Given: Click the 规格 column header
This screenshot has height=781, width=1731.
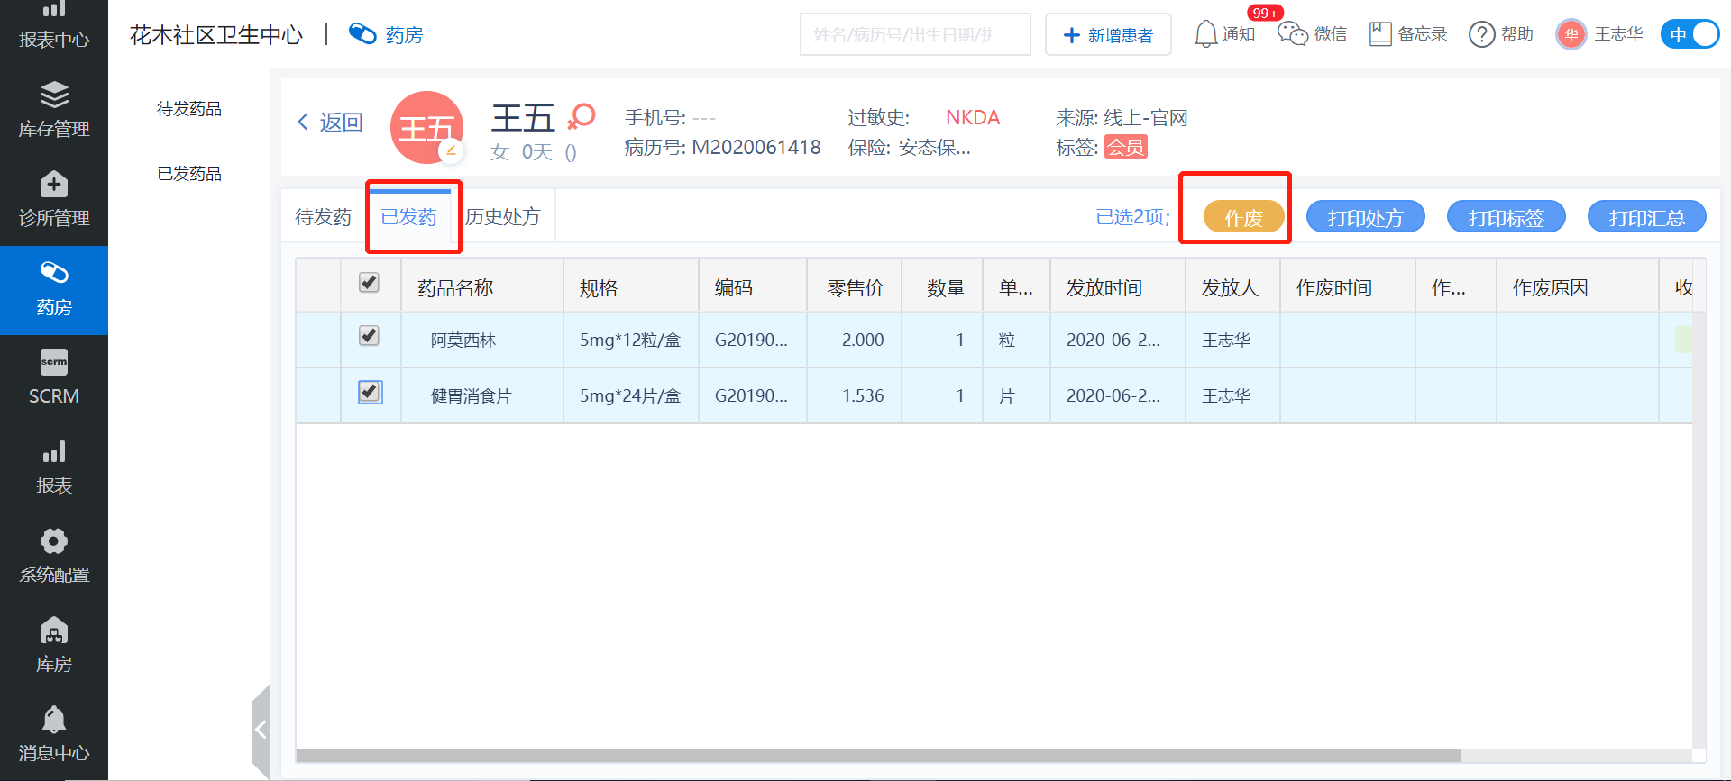Looking at the screenshot, I should click(x=631, y=287).
